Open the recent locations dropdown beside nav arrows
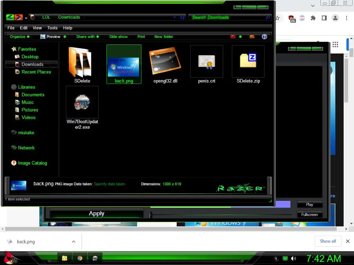Screen dimensions: 354x265 [x=26, y=18]
